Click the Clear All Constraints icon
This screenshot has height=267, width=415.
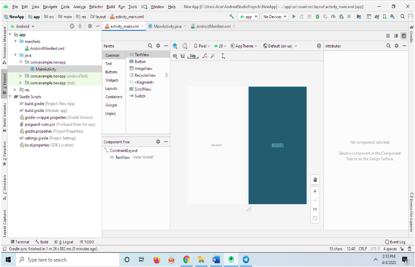coord(205,56)
